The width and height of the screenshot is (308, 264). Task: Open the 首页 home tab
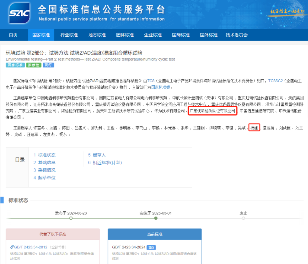coord(13,35)
